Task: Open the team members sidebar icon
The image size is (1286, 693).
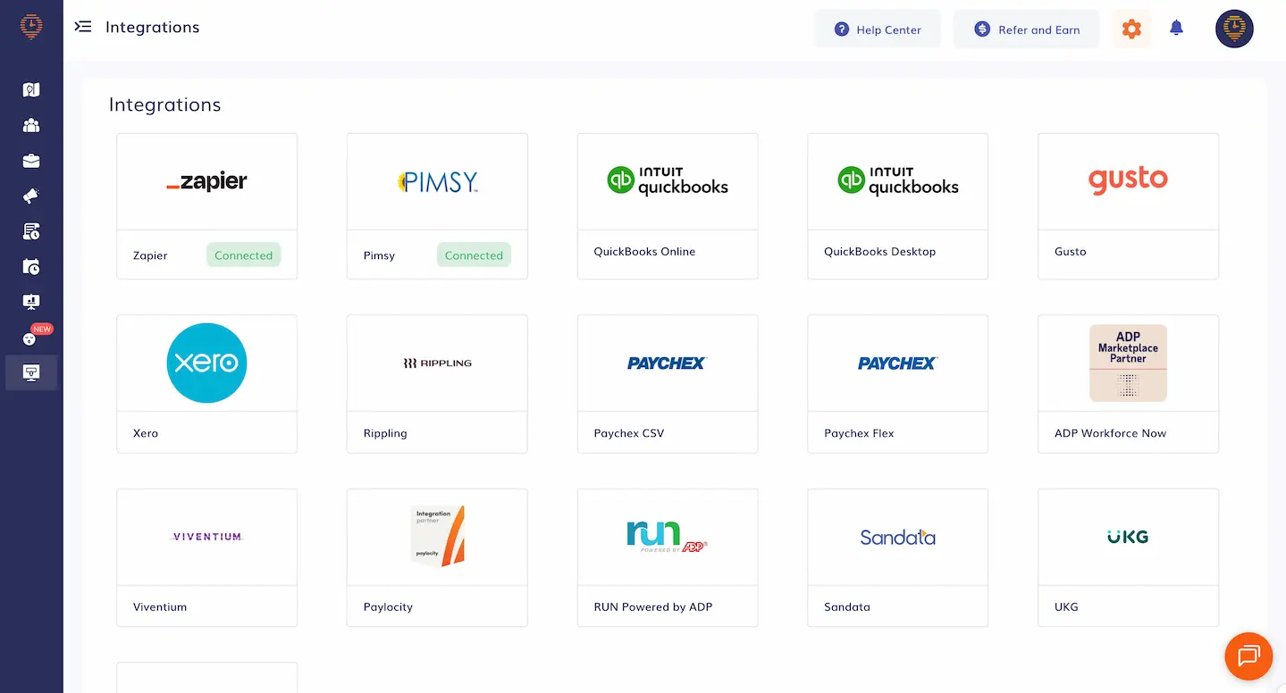Action: tap(31, 126)
